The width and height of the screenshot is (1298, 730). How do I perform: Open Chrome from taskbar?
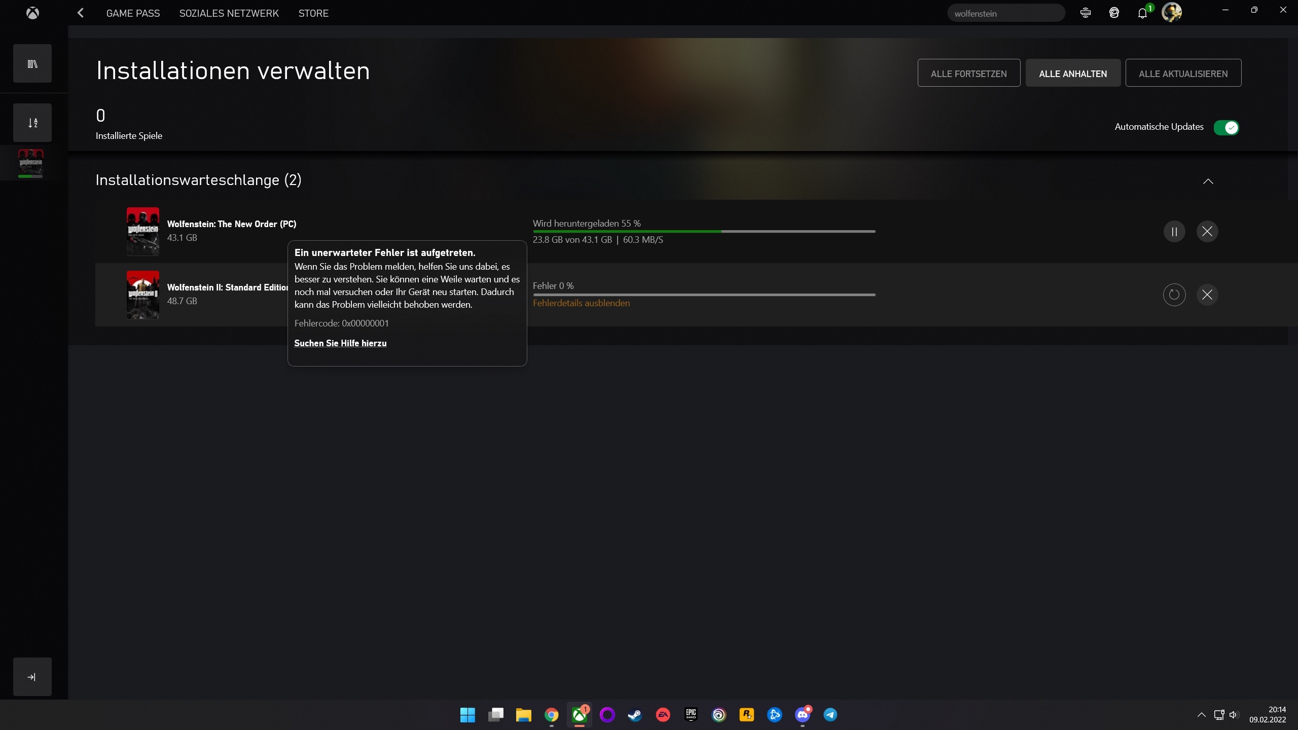click(551, 715)
